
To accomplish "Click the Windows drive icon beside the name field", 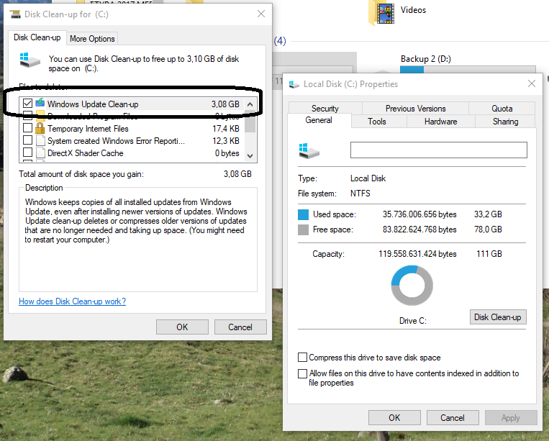I will tap(309, 150).
